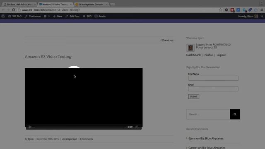The height and width of the screenshot is (149, 265).
Task: Click the sidebar Search text box
Action: click(208, 114)
